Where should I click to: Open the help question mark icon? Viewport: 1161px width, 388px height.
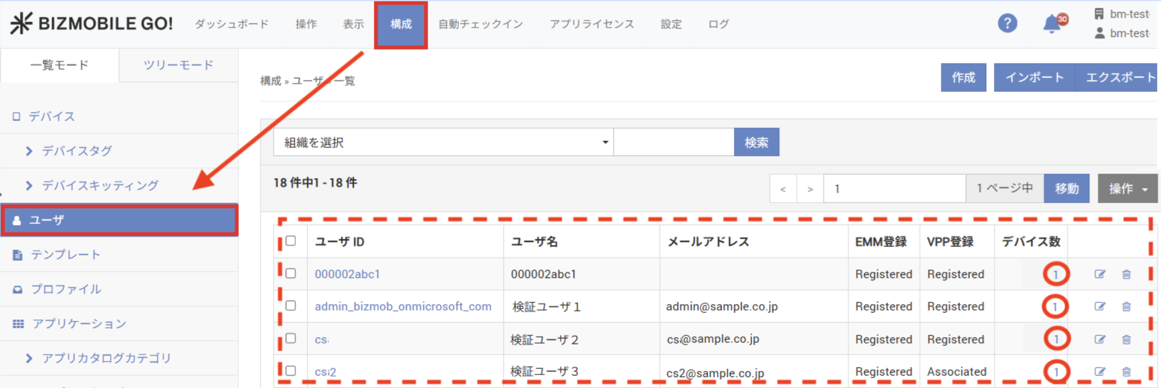click(x=1007, y=23)
